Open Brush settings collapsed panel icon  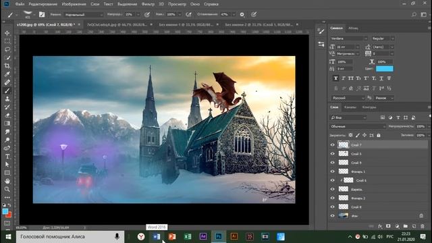[321, 31]
